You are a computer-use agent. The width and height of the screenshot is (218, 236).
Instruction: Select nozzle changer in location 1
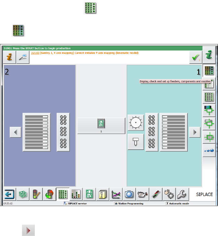152,132
